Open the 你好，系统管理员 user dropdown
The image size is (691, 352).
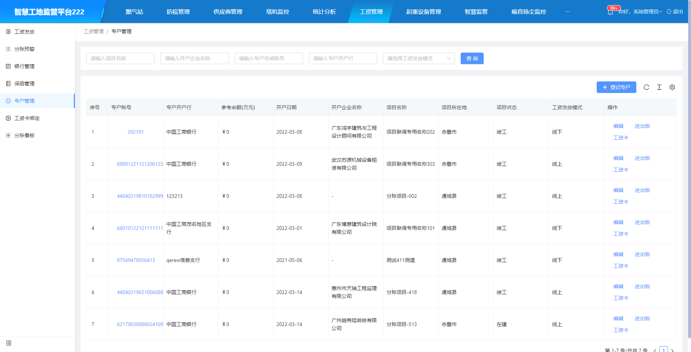(640, 12)
